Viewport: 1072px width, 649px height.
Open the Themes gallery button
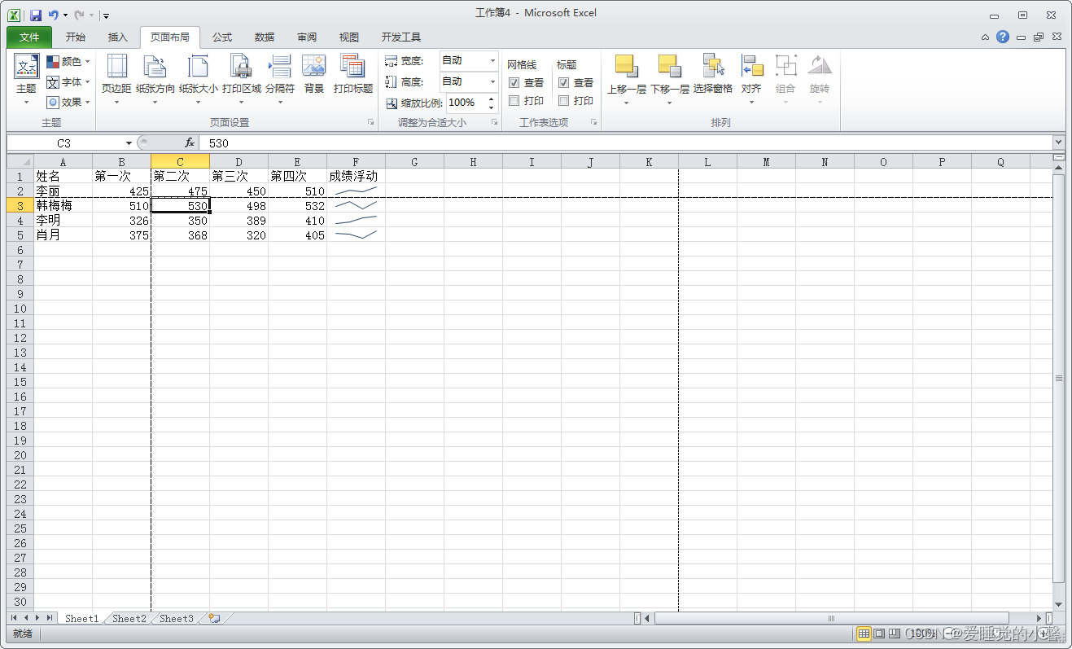tap(26, 80)
